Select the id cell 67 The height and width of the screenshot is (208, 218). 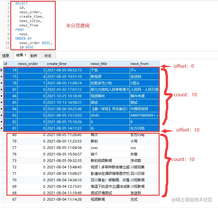(11, 199)
